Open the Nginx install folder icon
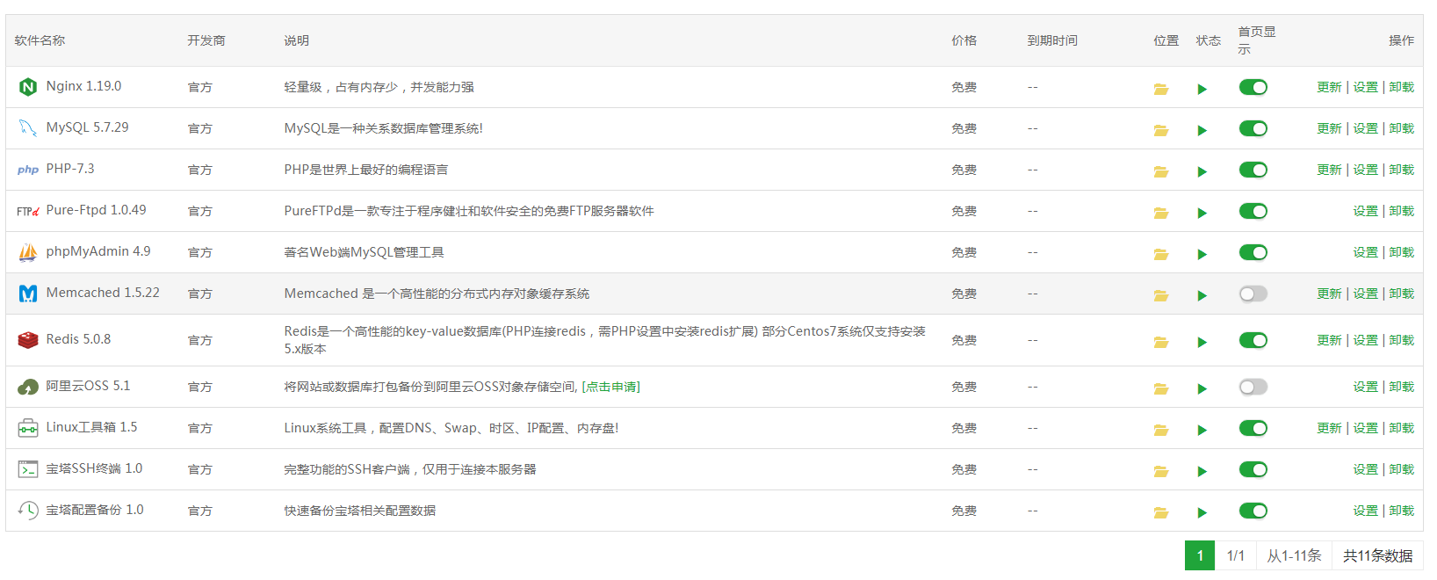Viewport: 1437px width, 580px height. click(x=1160, y=89)
